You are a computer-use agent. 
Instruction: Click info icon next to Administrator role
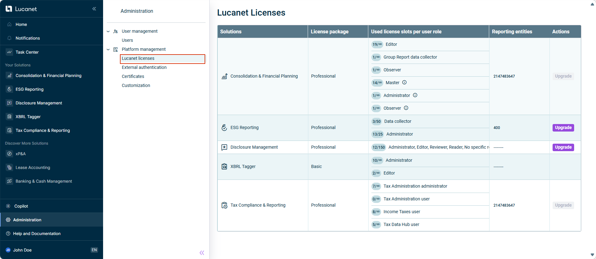click(x=415, y=95)
